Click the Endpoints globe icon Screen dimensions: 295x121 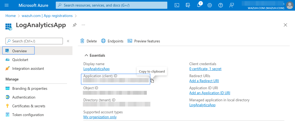click(103, 41)
